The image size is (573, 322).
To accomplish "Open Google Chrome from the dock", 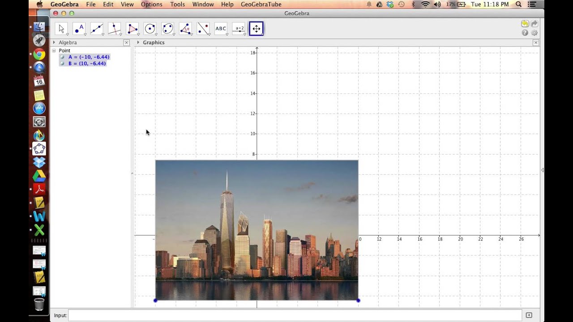I will (39, 55).
